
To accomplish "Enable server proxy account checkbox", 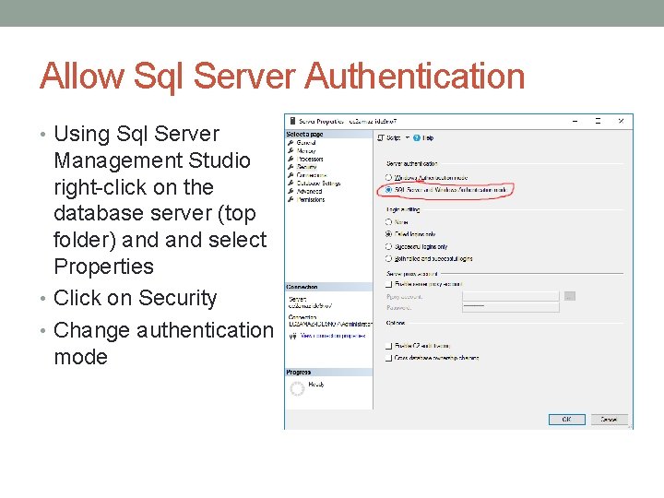I will click(x=389, y=284).
